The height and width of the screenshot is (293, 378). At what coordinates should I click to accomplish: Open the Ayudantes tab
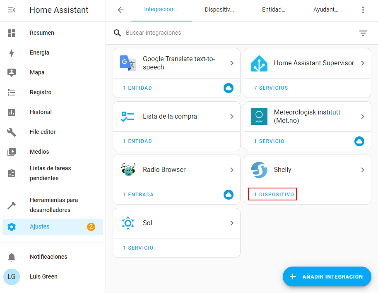point(325,10)
